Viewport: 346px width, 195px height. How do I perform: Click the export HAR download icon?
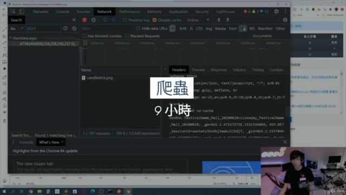coord(228,20)
